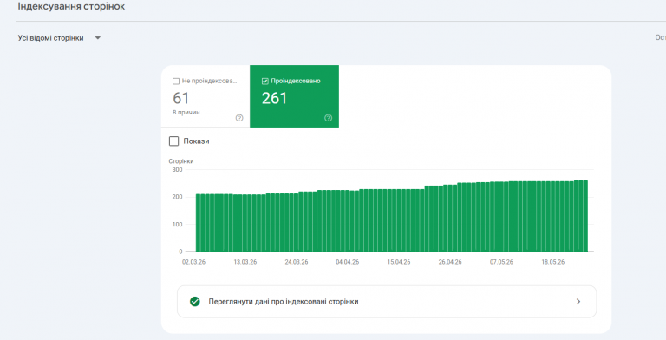Image resolution: width=666 pixels, height=340 pixels.
Task: Click the last green bar of the chart
Action: coord(585,216)
